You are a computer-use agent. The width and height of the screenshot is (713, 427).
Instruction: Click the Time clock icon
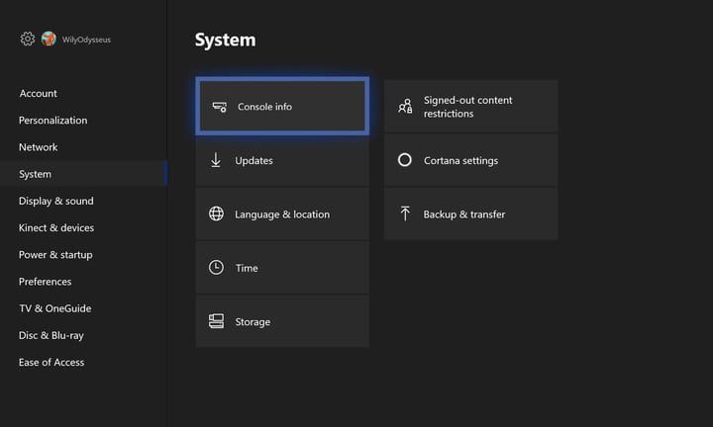[216, 267]
